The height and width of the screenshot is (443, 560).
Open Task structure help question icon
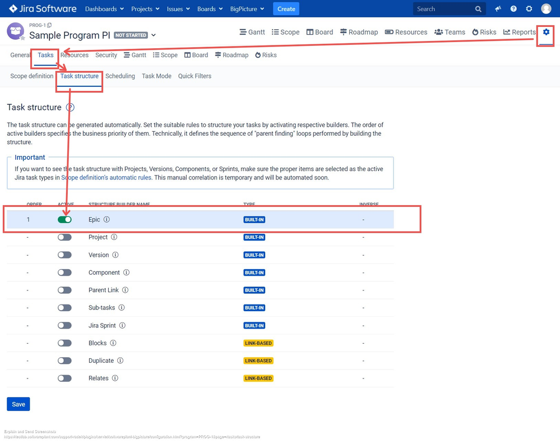tap(71, 108)
